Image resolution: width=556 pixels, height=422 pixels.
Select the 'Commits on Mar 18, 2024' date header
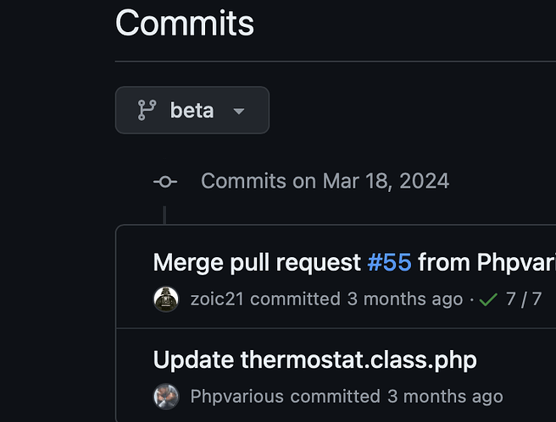tap(325, 181)
